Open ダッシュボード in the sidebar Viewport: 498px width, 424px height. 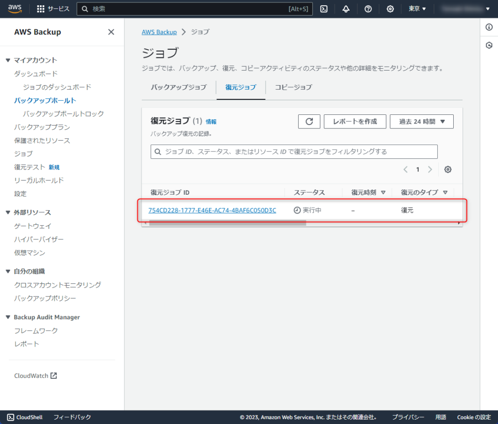(x=36, y=74)
